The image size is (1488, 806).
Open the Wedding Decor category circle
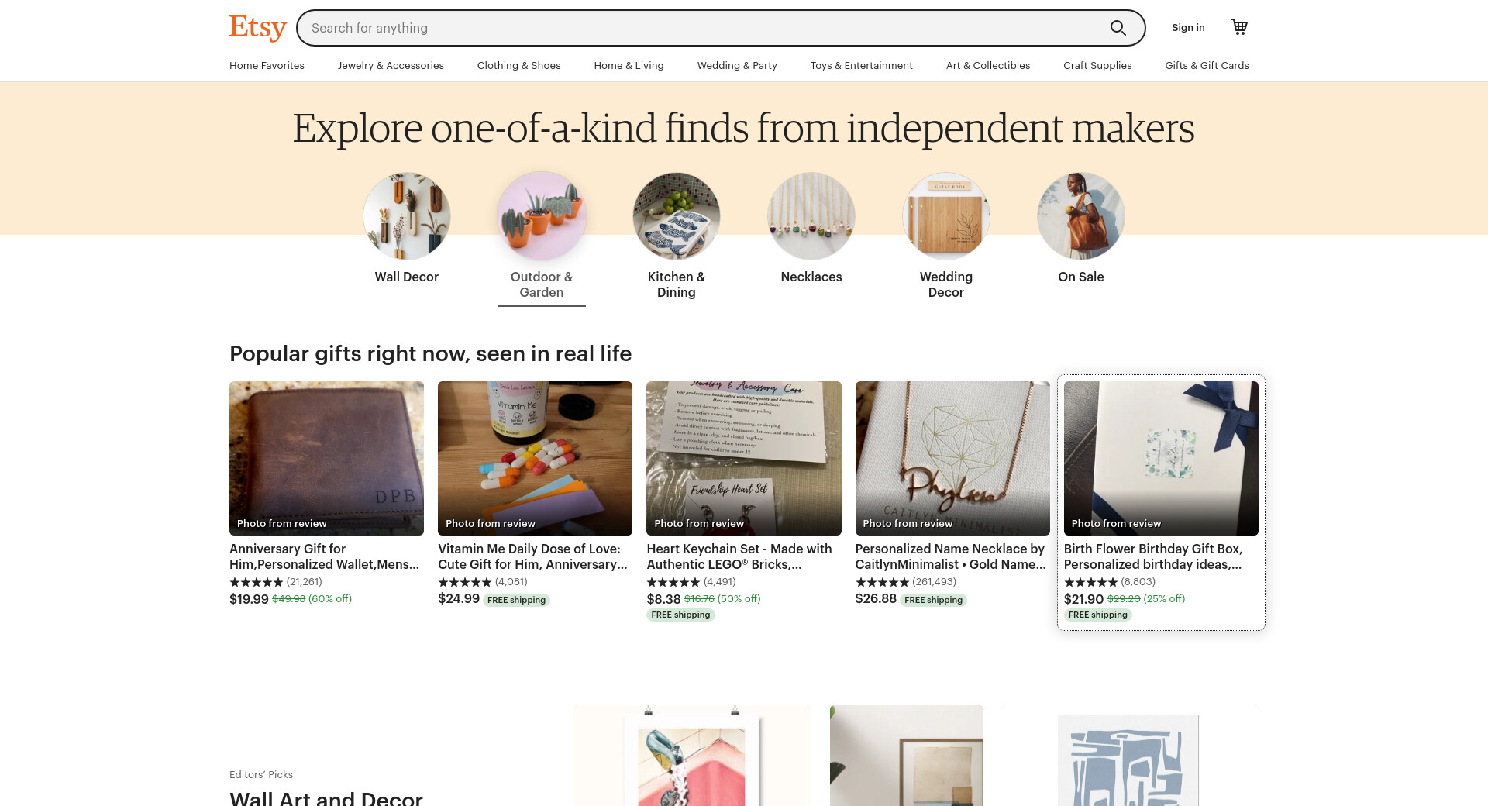[x=946, y=216]
